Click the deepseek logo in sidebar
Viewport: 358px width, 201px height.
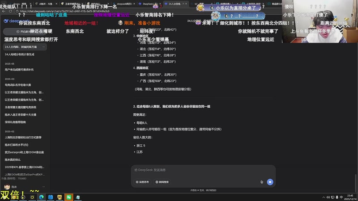coord(17,21)
